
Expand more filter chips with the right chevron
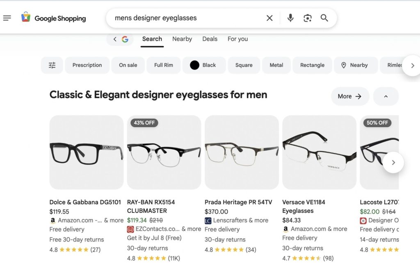412,65
